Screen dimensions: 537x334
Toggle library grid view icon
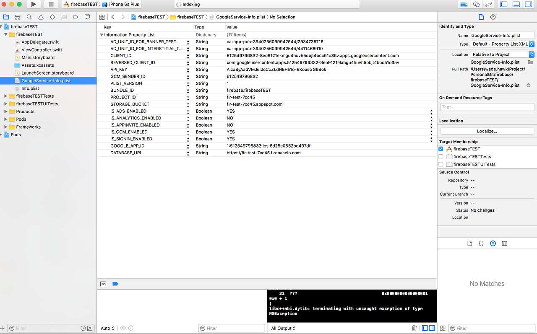click(x=443, y=329)
